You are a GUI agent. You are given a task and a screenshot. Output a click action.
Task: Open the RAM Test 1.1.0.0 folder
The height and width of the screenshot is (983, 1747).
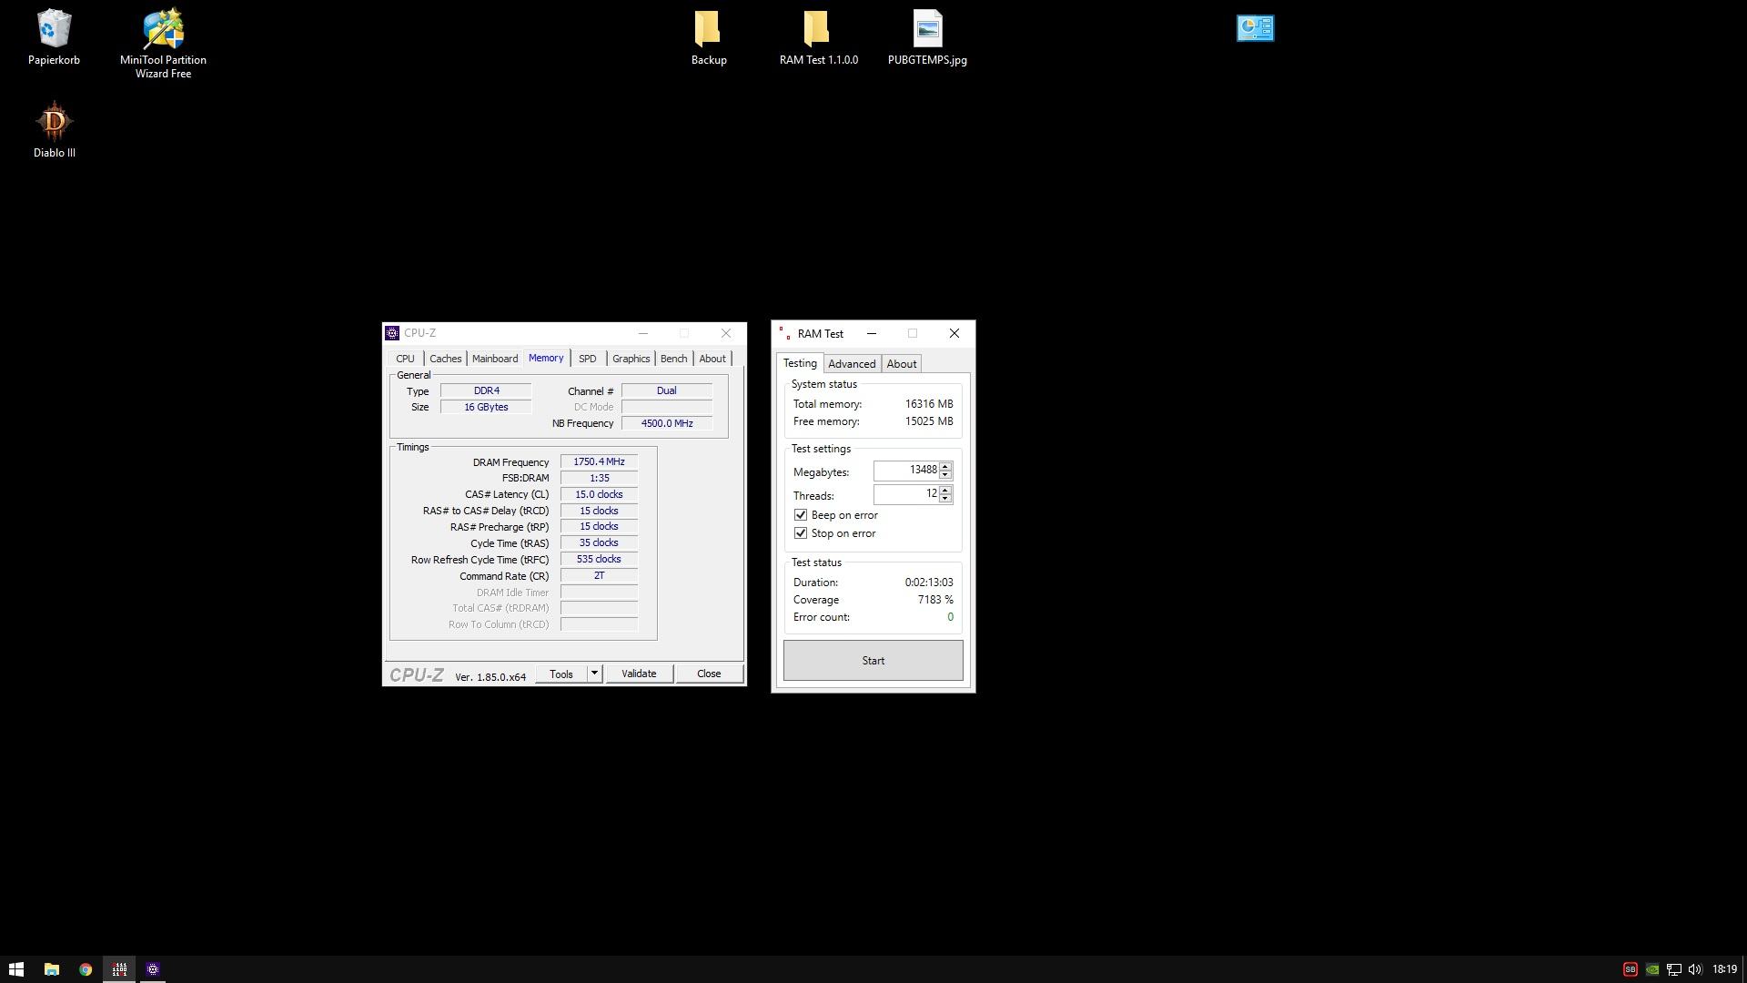(817, 30)
